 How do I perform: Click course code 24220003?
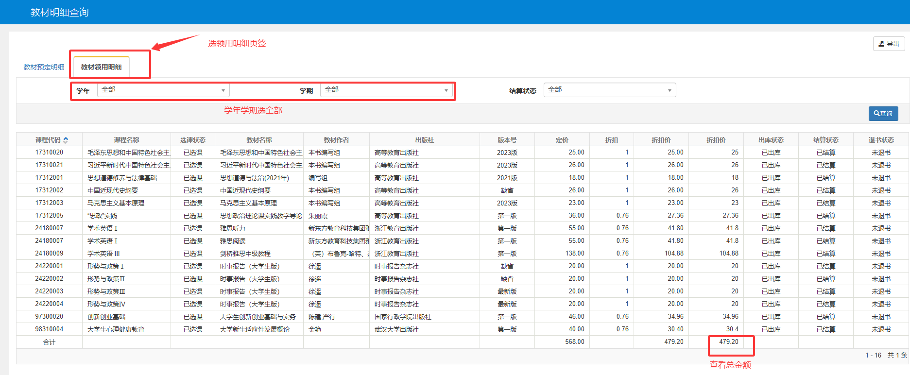49,291
